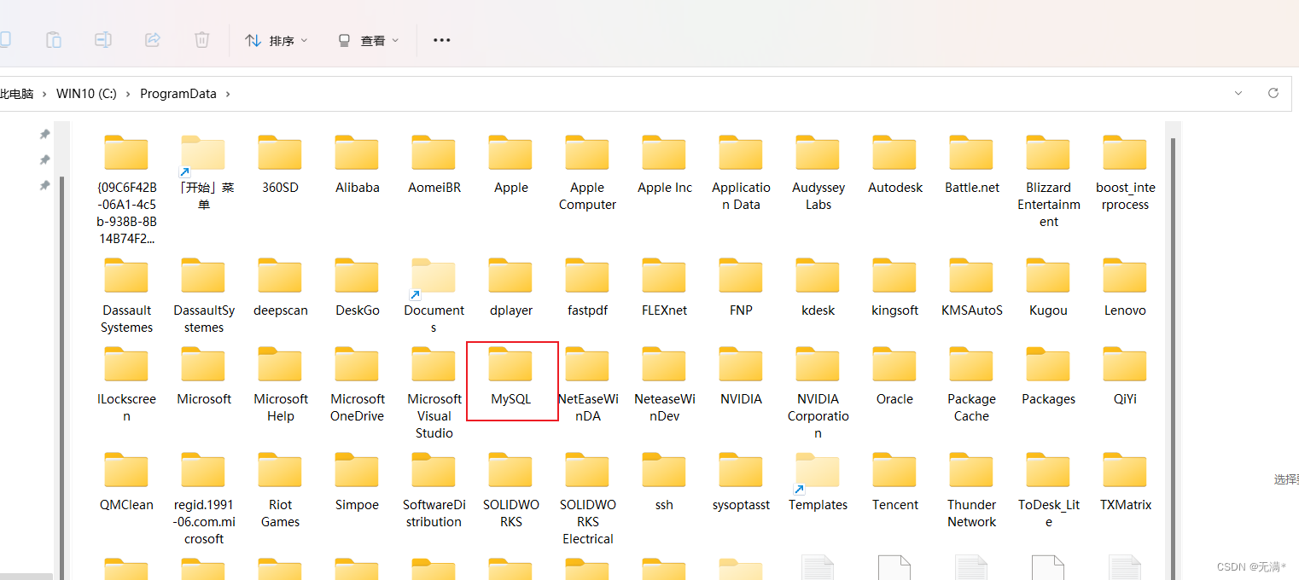Select the Package Cache folder
The height and width of the screenshot is (580, 1299).
point(971,385)
